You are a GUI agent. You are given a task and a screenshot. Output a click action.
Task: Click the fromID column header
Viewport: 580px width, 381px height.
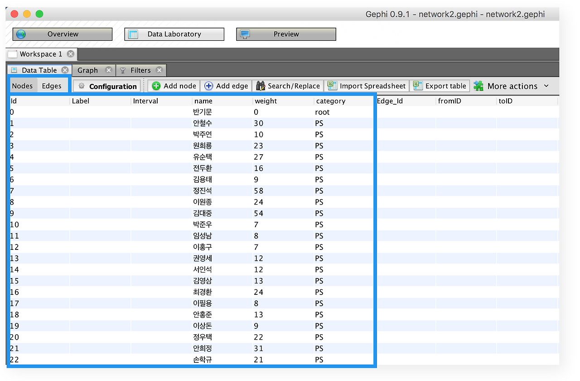(x=466, y=101)
